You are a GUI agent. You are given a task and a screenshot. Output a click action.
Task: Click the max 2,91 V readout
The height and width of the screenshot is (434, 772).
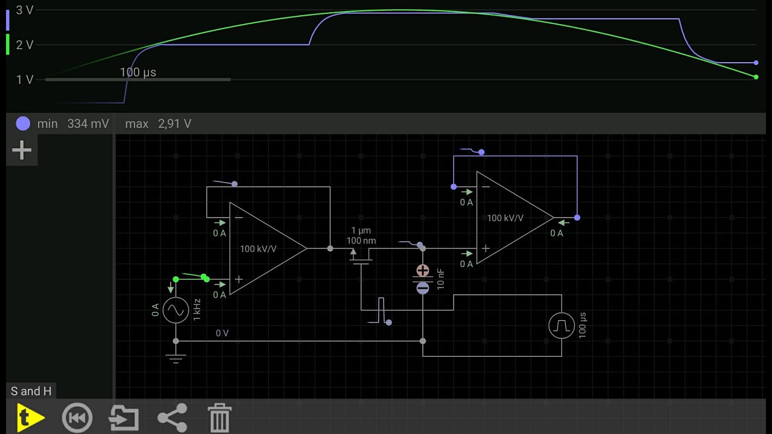[158, 124]
